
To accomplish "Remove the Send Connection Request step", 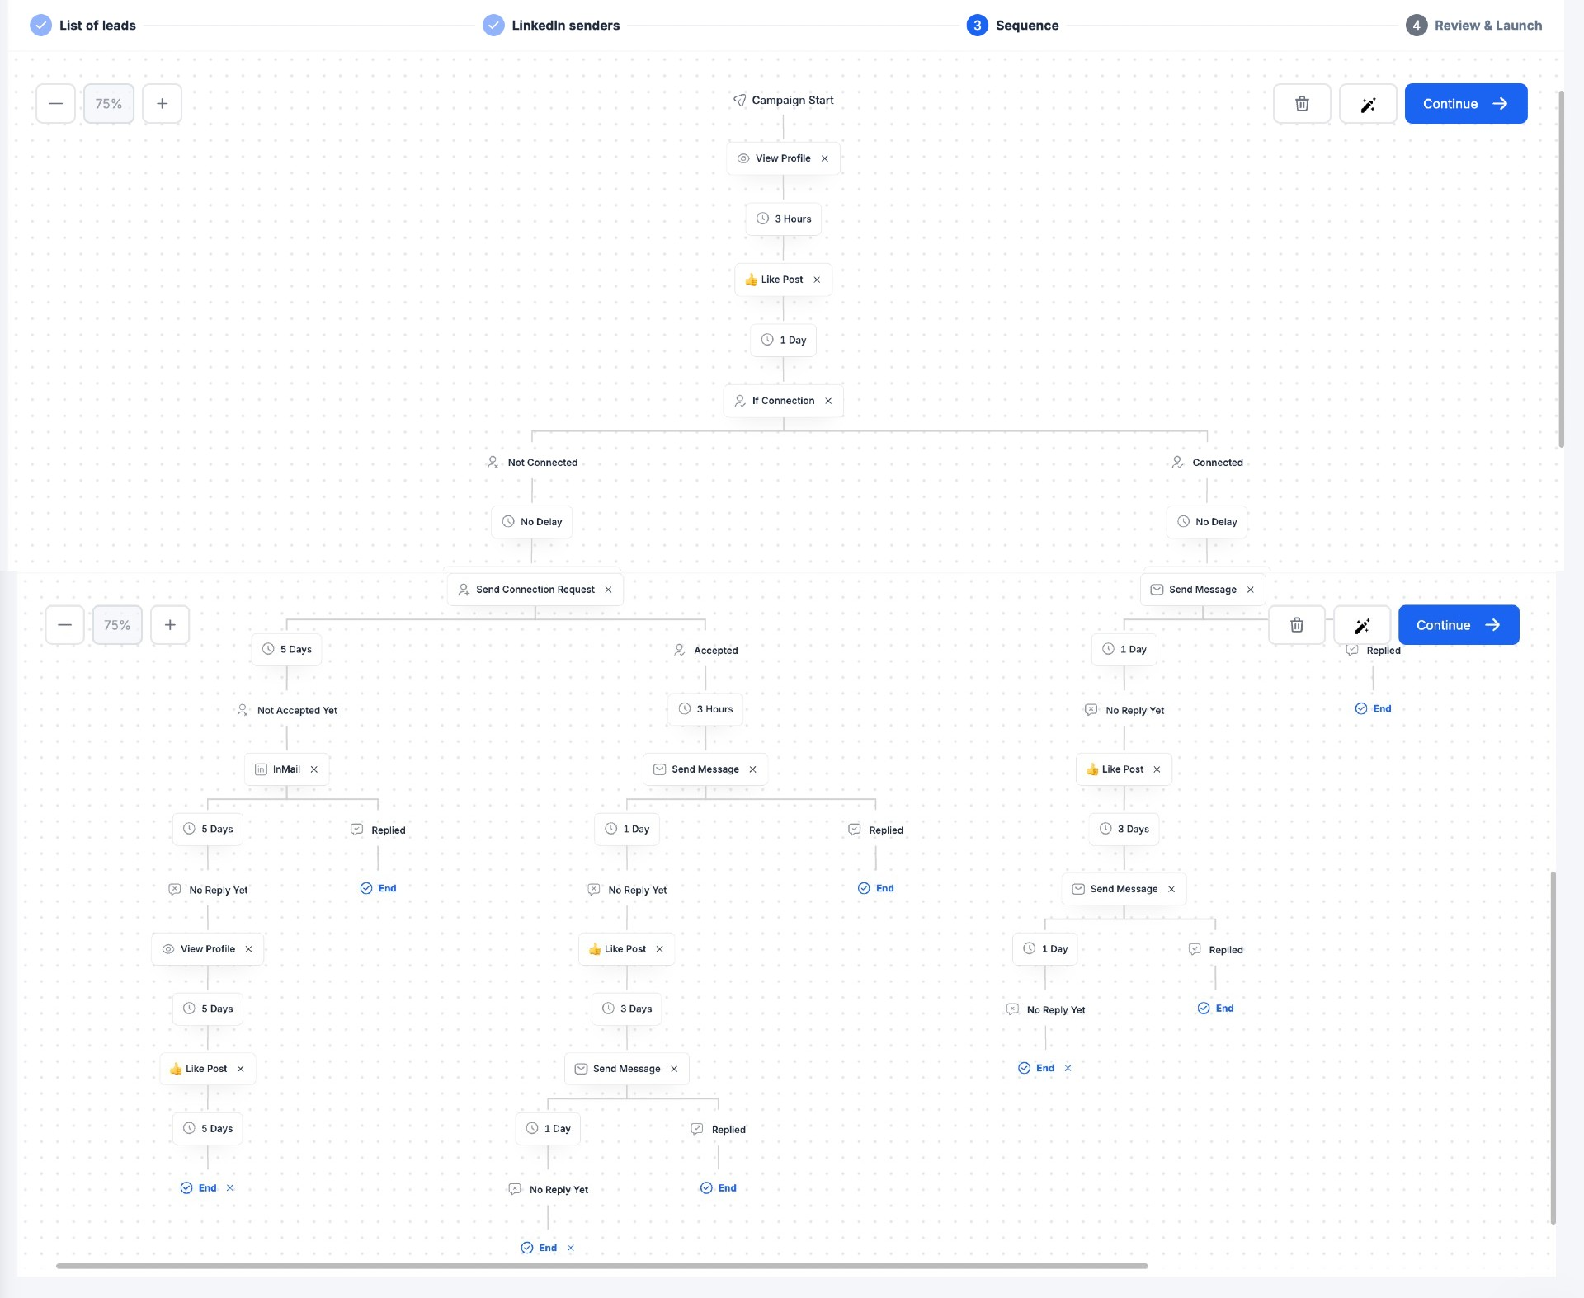I will (609, 590).
